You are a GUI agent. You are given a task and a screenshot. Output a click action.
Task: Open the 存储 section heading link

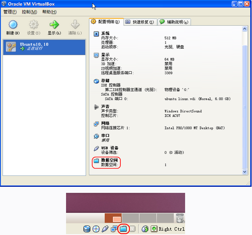point(105,81)
